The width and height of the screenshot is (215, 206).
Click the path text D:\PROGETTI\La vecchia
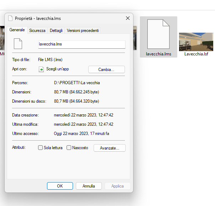pos(77,83)
